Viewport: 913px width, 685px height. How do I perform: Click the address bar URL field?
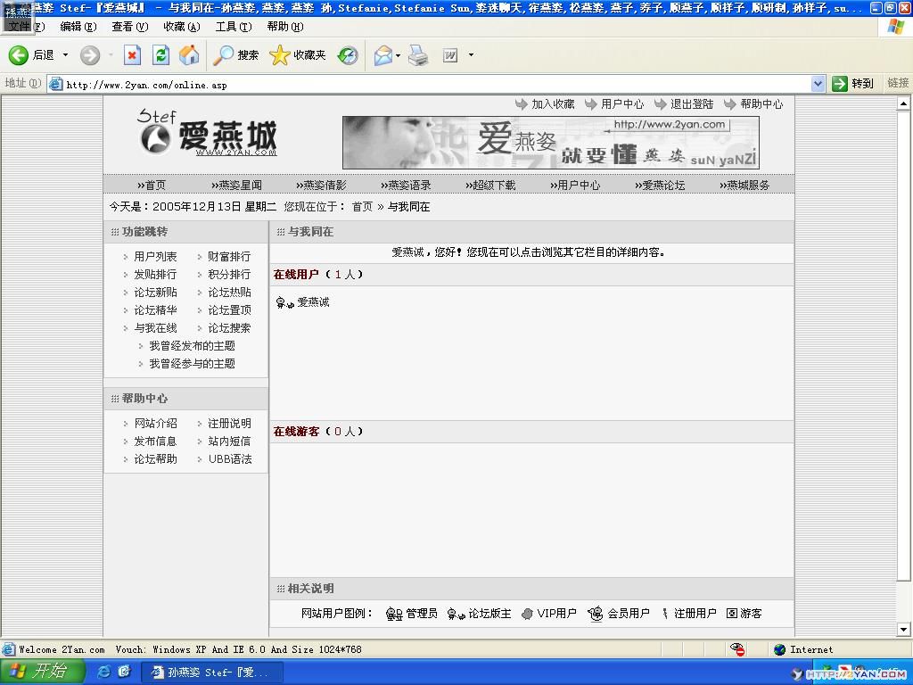428,85
